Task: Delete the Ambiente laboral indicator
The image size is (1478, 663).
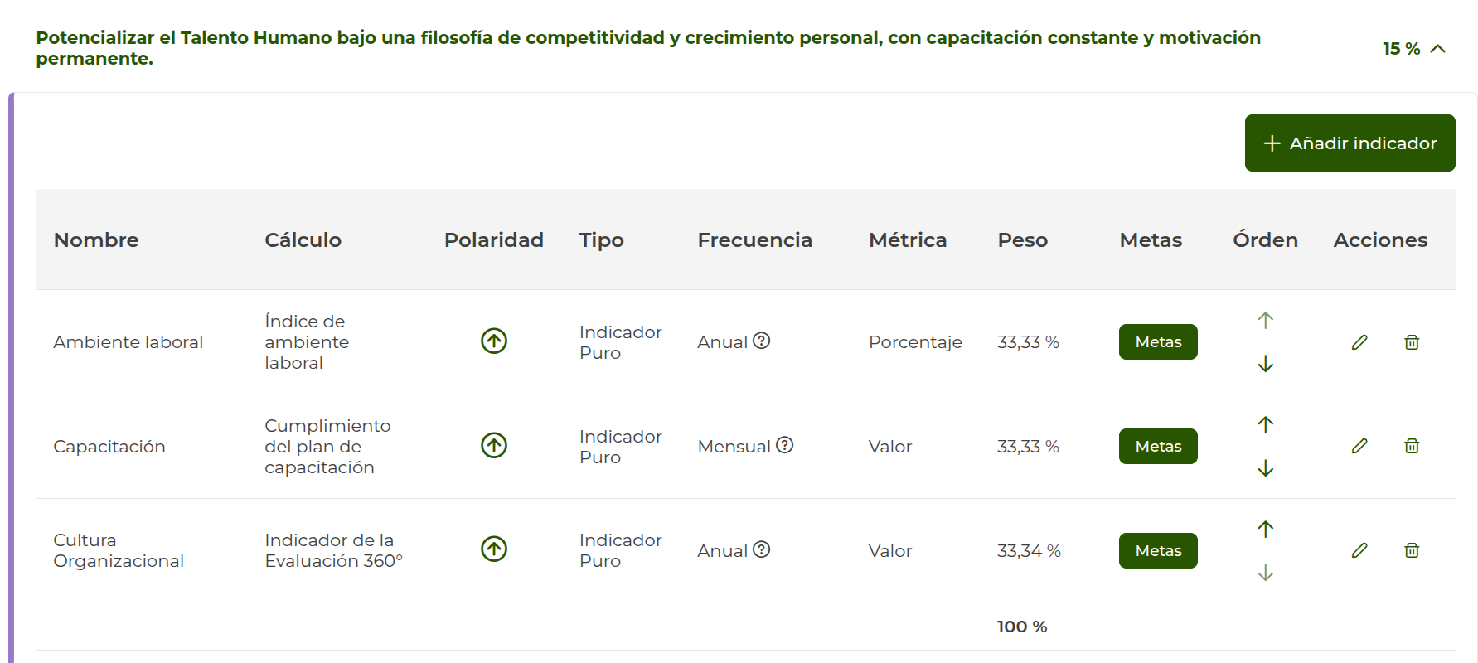Action: [1412, 341]
